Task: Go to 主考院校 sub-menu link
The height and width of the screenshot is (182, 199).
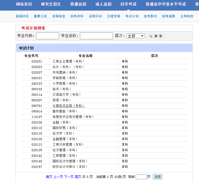Action: (187, 16)
